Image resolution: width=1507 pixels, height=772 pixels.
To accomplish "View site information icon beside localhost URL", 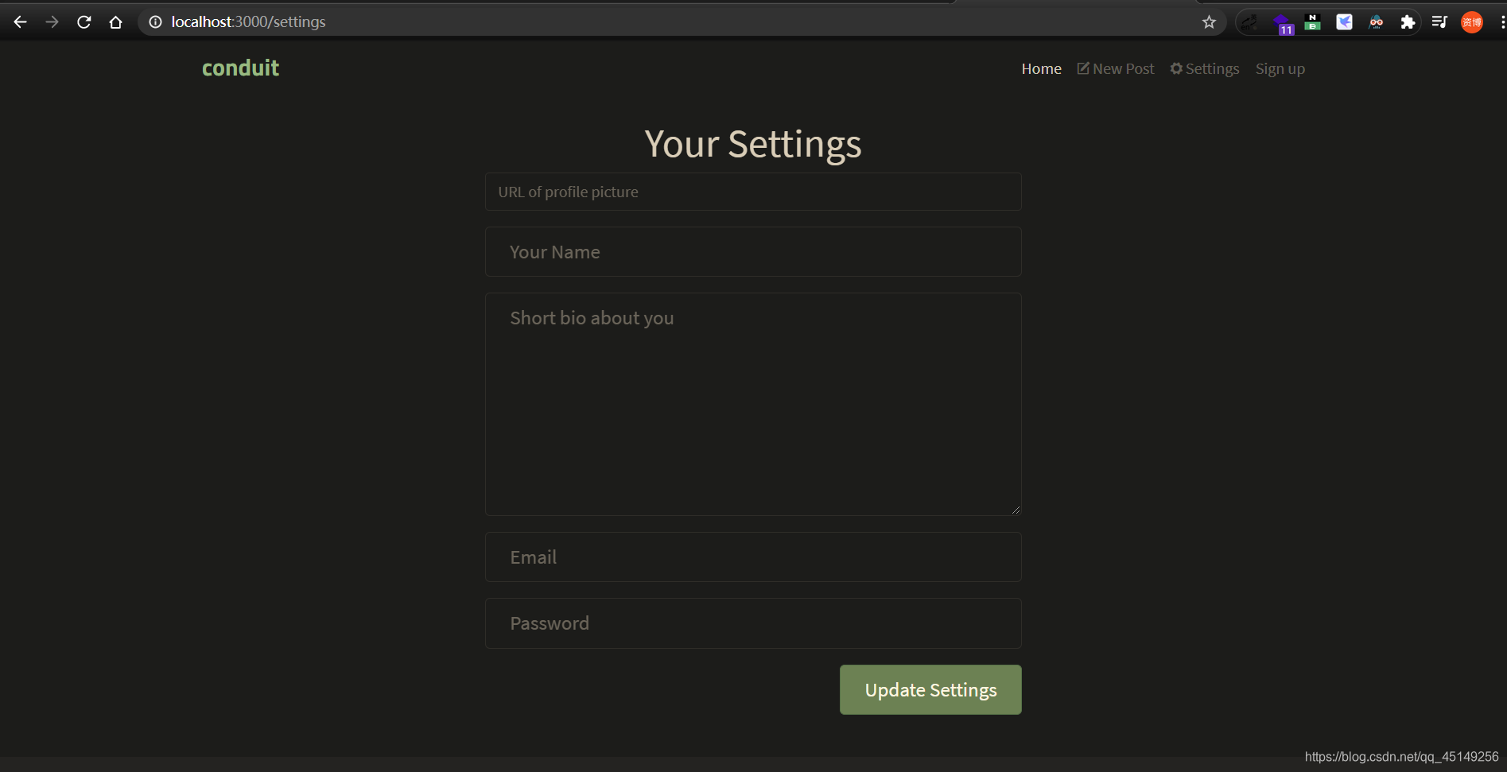I will 156,22.
